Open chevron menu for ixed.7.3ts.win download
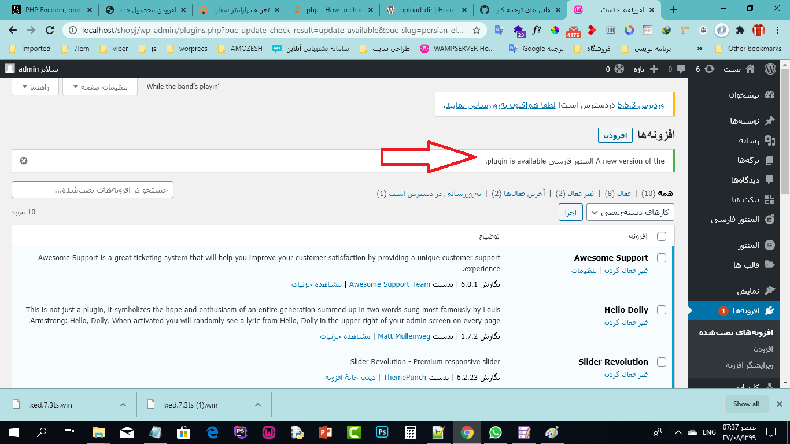Image resolution: width=790 pixels, height=444 pixels. 123,405
